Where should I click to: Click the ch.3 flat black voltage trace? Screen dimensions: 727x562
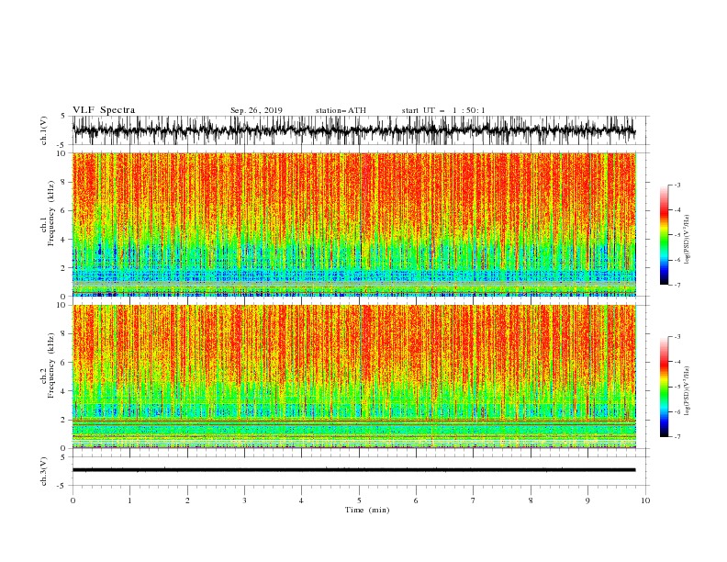tap(353, 470)
